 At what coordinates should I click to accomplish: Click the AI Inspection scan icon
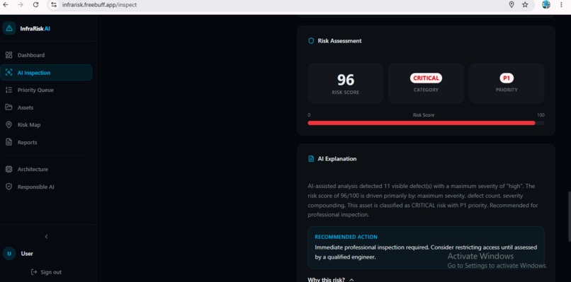[9, 73]
